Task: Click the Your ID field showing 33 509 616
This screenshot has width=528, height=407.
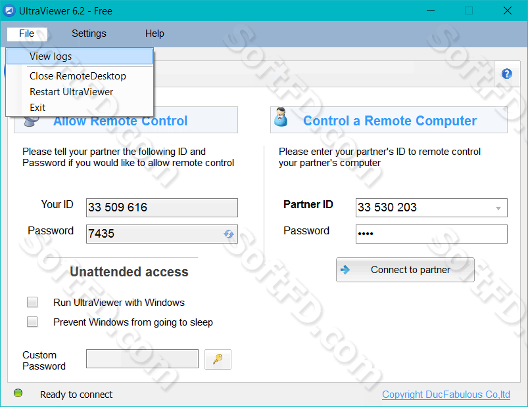Action: tap(162, 207)
